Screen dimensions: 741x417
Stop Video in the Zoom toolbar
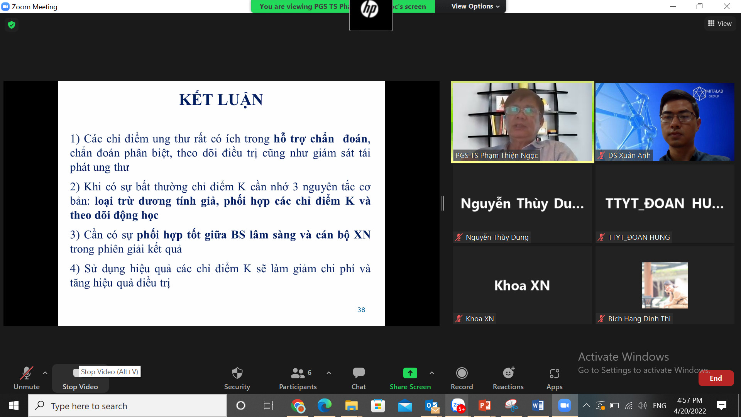tap(80, 378)
